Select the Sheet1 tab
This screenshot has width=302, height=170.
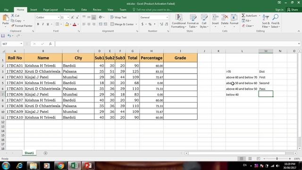pos(29,153)
